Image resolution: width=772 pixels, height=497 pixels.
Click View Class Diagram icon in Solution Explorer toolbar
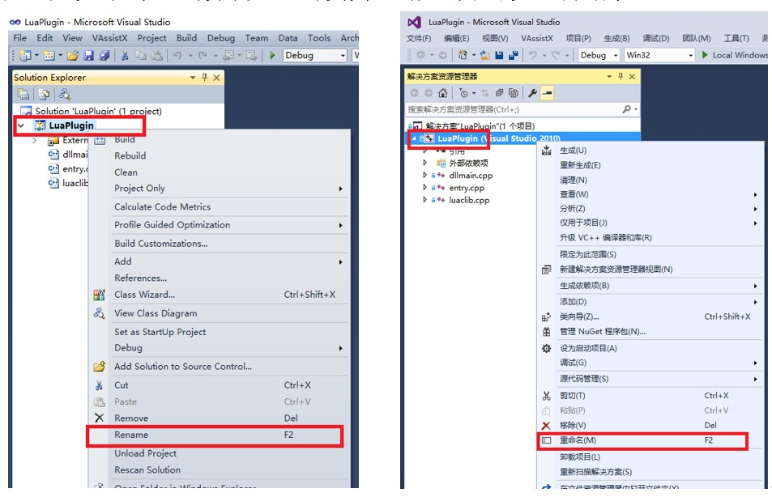tap(65, 94)
